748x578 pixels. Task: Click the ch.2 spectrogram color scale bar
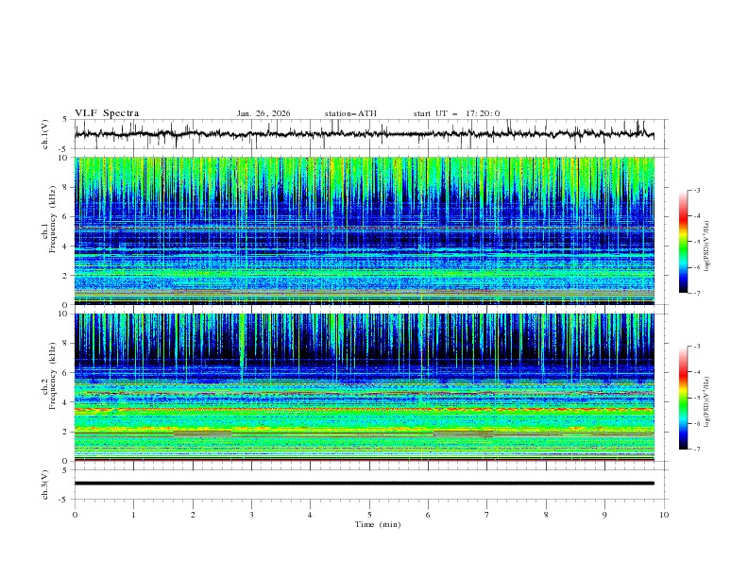coord(683,398)
